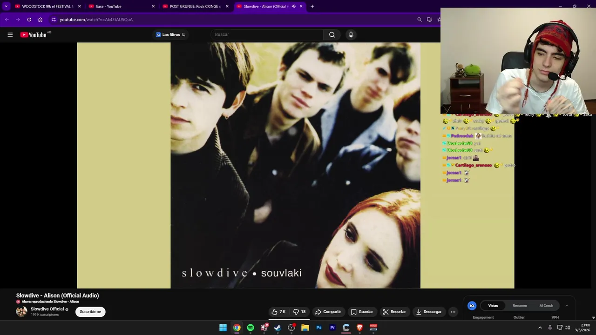Screen dimensions: 596x335
Task: Click the youtube.com address bar URL
Action: pyautogui.click(x=96, y=20)
